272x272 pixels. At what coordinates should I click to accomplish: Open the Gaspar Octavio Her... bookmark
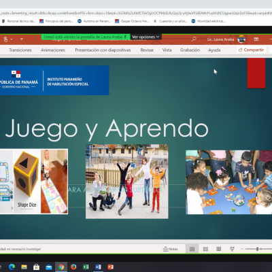pyautogui.click(x=132, y=21)
